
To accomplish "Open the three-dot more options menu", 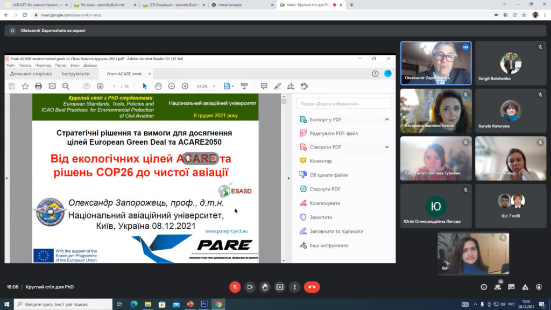I will [x=294, y=287].
